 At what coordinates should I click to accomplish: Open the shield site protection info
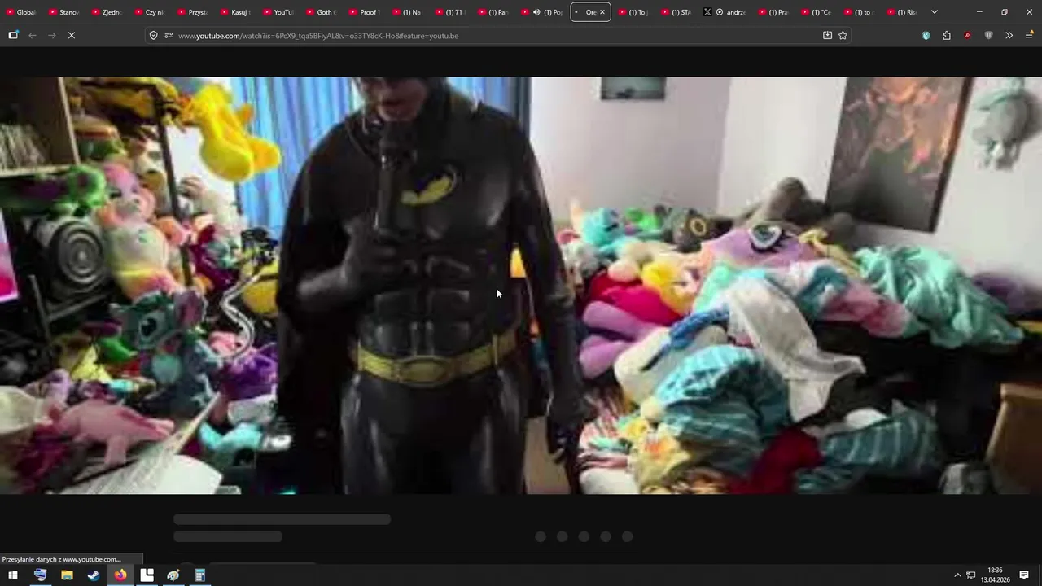point(153,36)
